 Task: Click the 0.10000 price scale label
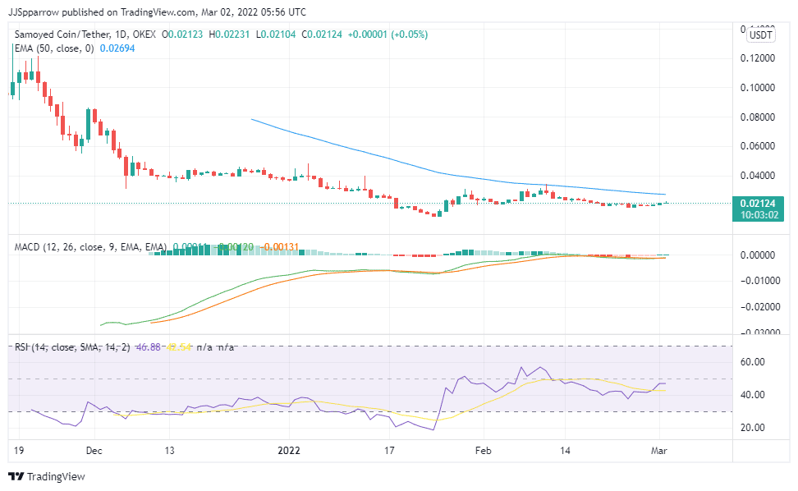[758, 88]
